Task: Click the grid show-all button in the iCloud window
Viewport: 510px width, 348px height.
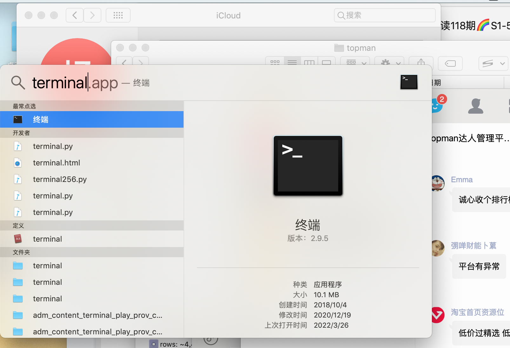Action: tap(118, 15)
